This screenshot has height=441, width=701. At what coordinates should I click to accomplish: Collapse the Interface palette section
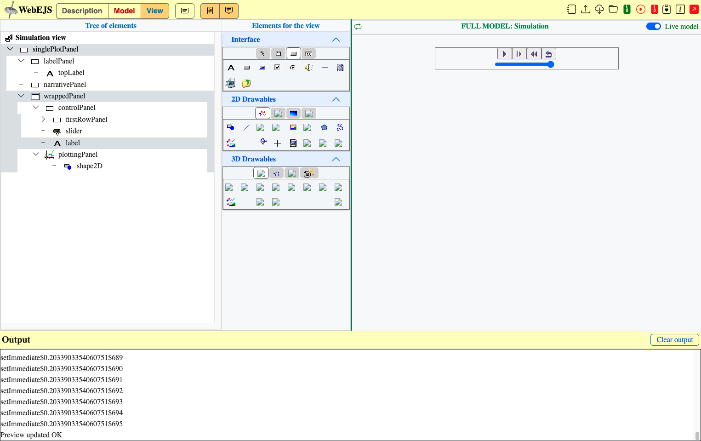(x=336, y=40)
